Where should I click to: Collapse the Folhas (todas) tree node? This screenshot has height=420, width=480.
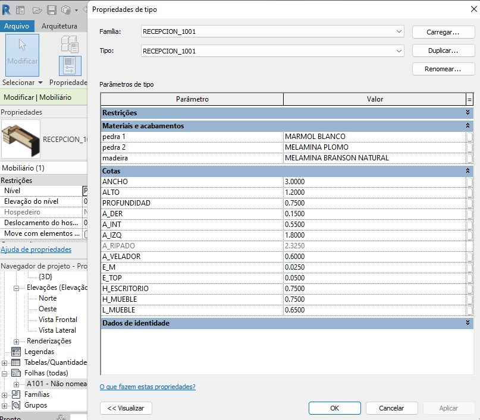4,374
